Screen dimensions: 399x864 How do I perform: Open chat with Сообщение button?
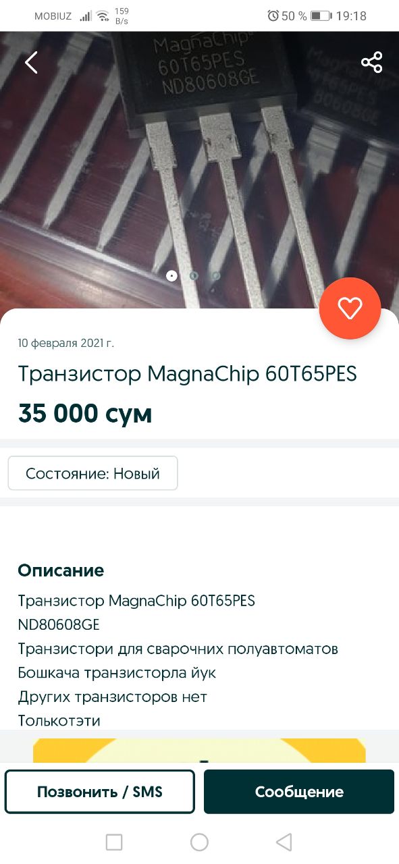[299, 792]
